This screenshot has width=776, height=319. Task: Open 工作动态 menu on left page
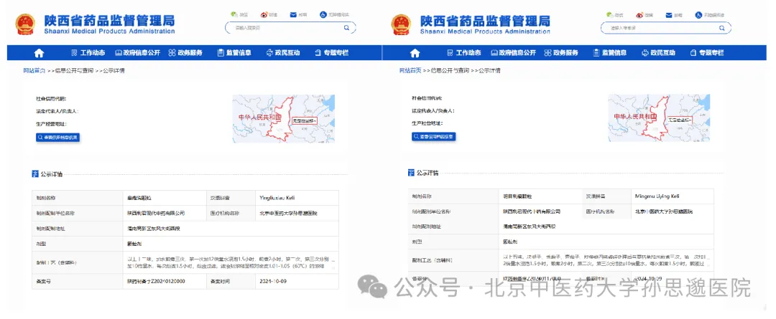[88, 53]
